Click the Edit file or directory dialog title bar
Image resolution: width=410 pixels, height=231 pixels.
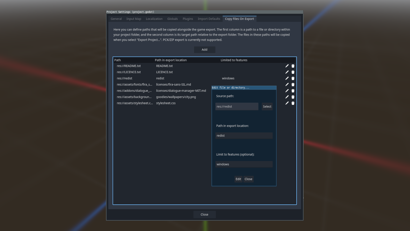pos(244,88)
